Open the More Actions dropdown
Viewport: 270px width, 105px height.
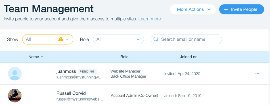point(193,9)
